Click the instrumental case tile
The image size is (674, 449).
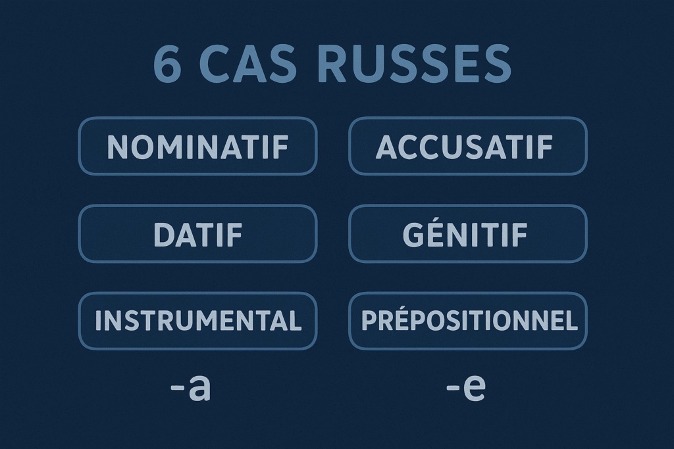(197, 321)
